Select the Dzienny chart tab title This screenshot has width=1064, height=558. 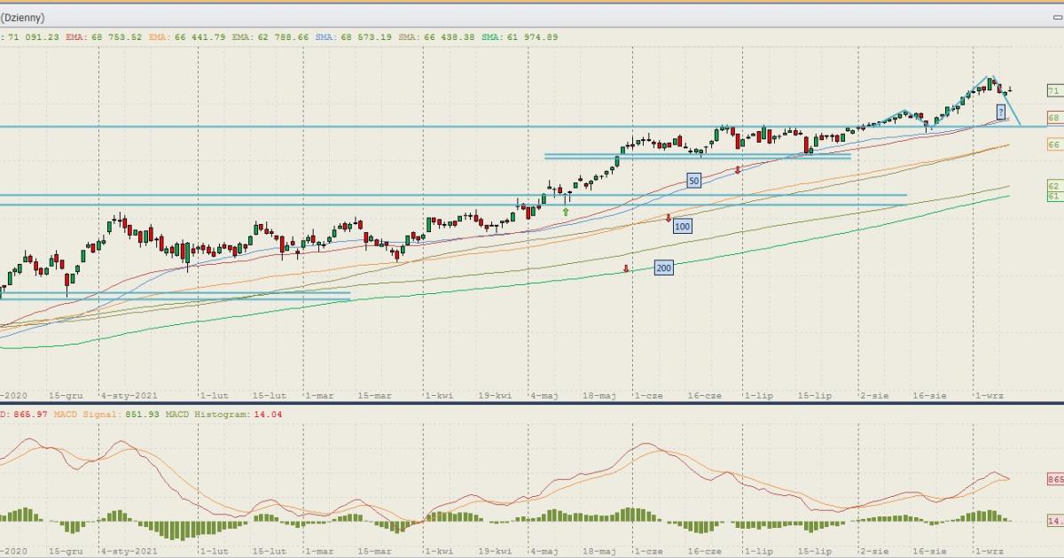pos(22,18)
